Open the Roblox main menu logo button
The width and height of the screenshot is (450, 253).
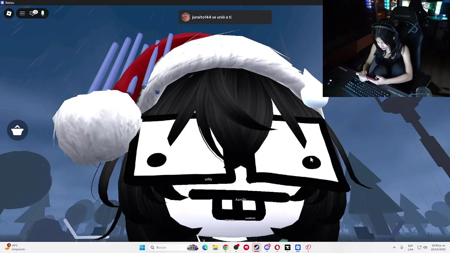pos(9,13)
